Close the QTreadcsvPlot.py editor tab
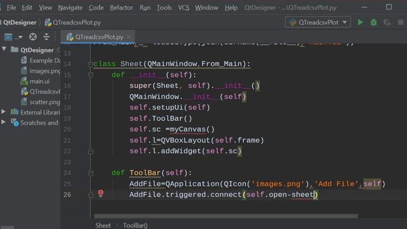Image resolution: width=407 pixels, height=229 pixels. (x=128, y=37)
